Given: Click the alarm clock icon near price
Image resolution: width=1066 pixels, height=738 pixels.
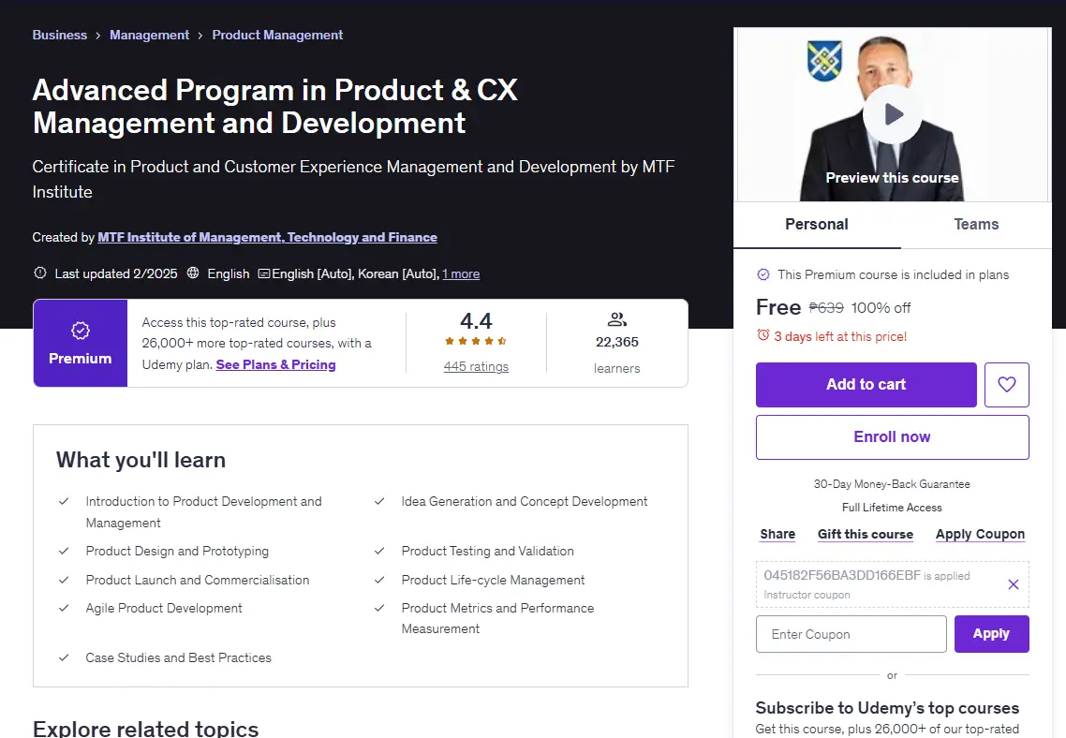Looking at the screenshot, I should (x=762, y=335).
